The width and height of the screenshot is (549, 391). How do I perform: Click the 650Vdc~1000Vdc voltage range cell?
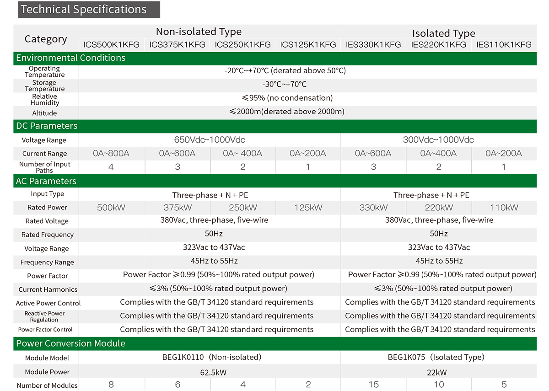[210, 140]
